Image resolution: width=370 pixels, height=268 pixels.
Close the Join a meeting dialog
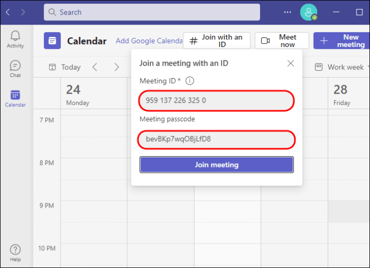(291, 63)
